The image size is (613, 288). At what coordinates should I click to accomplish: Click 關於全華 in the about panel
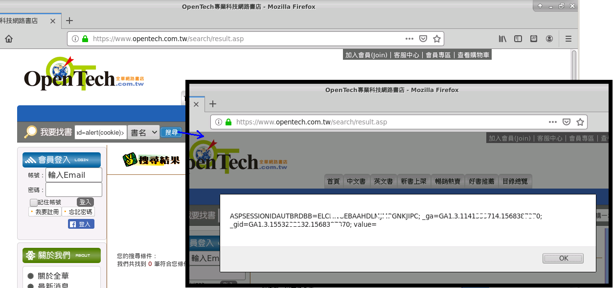click(53, 276)
